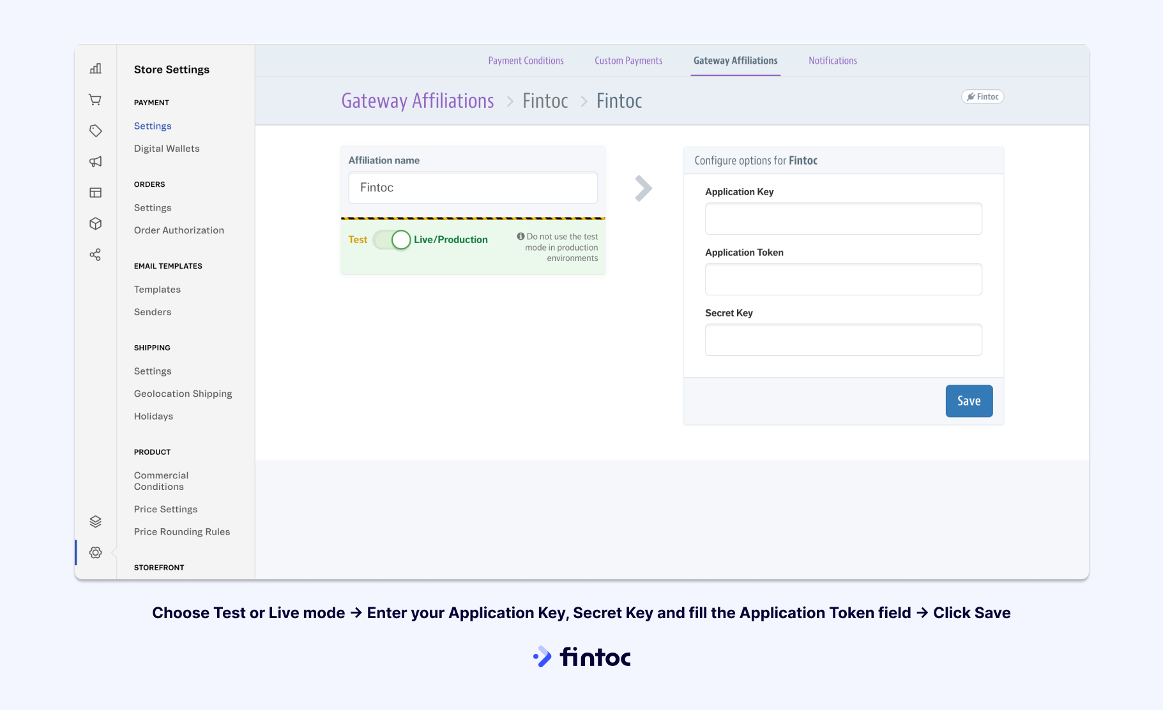Toggle the Test / Live Production switch
The image size is (1163, 710).
(x=391, y=240)
